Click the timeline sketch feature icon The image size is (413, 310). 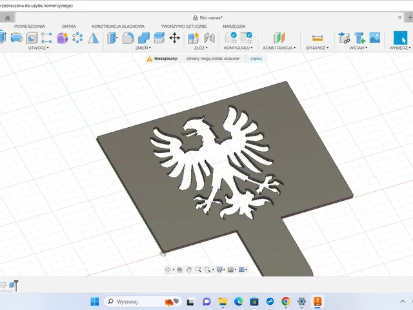(3, 285)
